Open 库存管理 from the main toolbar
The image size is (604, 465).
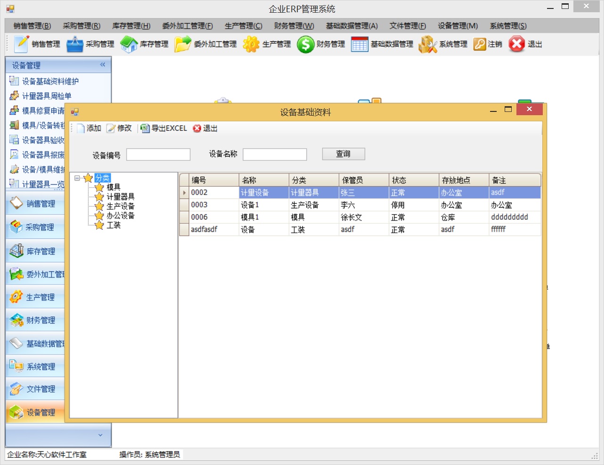coord(129,44)
